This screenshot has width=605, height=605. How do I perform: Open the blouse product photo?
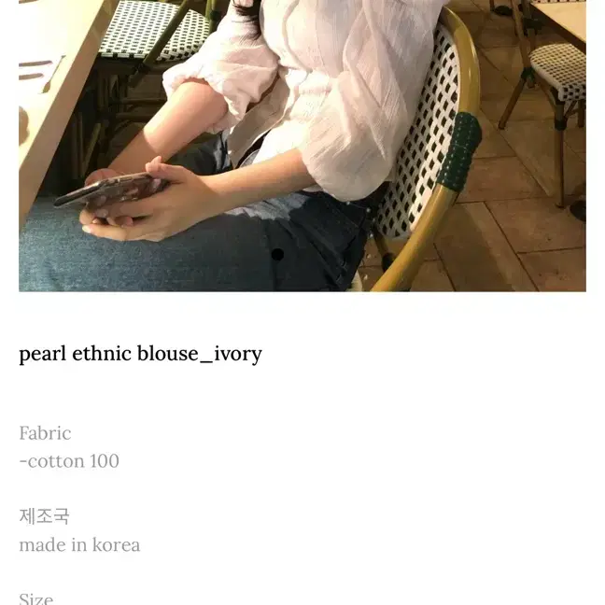pos(302,146)
